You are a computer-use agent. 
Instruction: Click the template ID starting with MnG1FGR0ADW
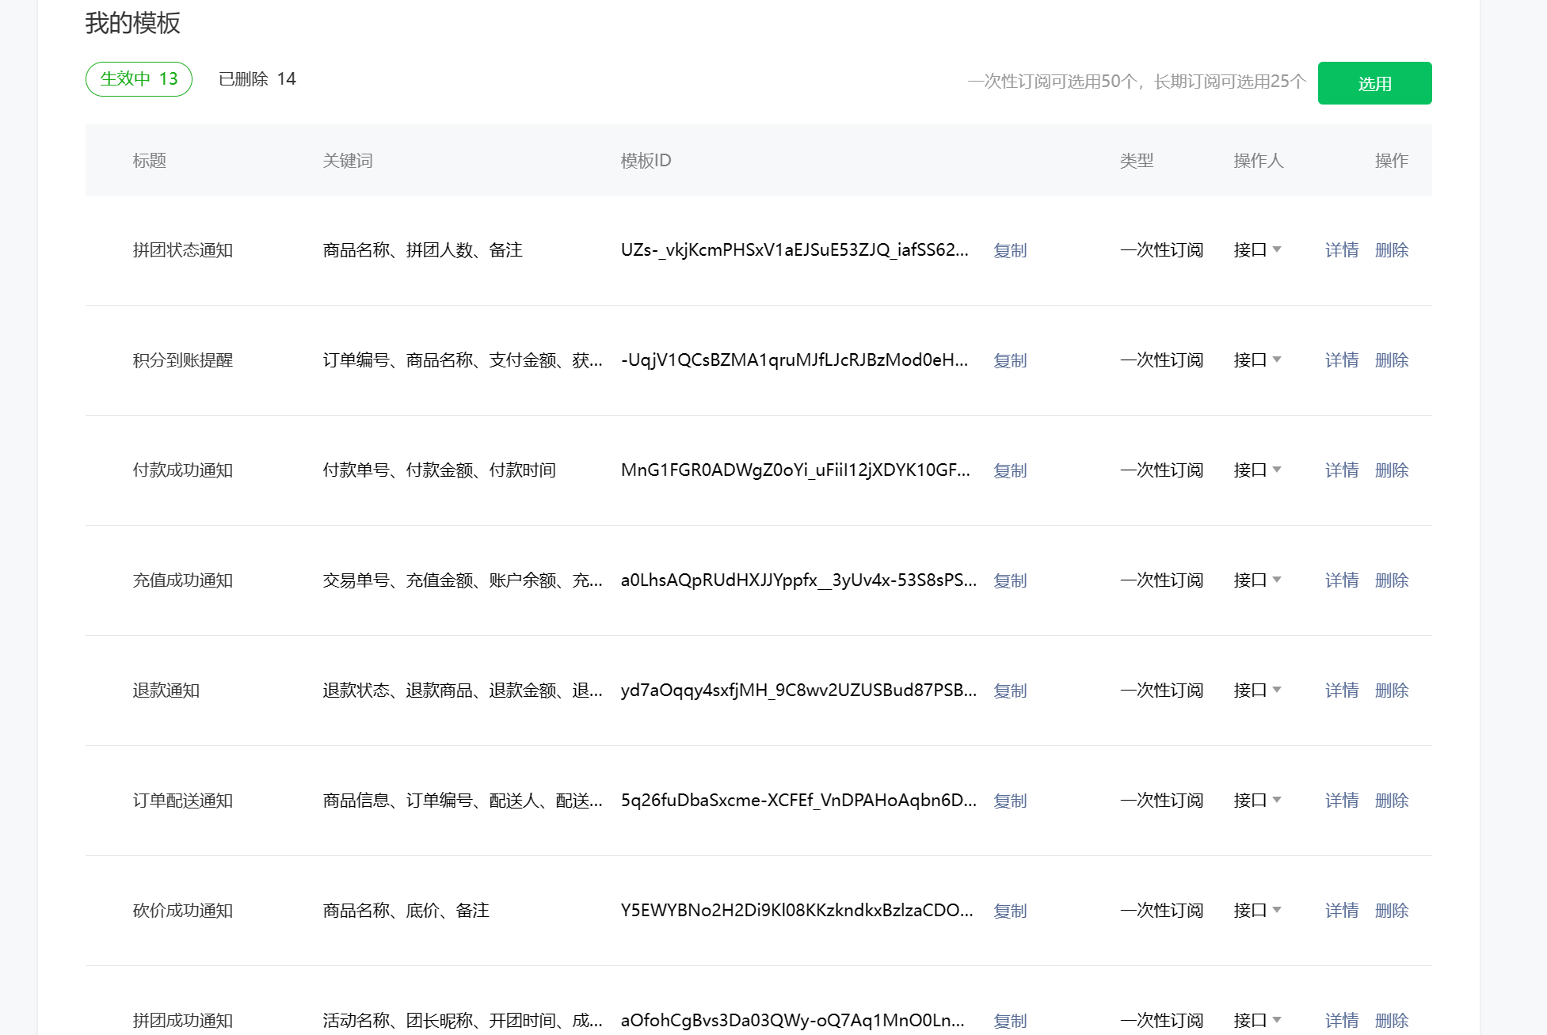coord(795,470)
